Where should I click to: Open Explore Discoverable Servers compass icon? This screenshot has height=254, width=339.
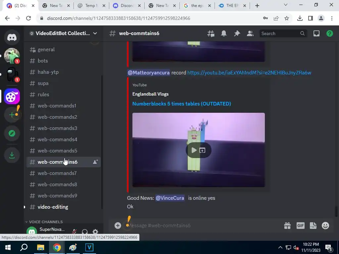[12, 133]
